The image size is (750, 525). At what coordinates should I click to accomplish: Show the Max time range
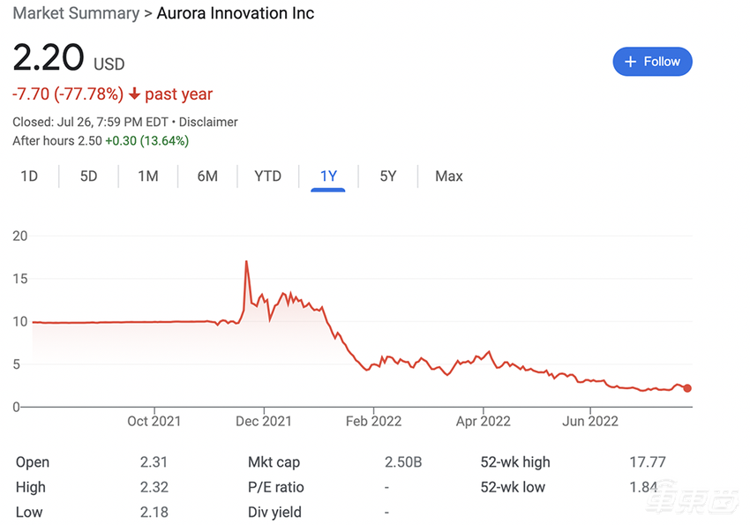click(448, 176)
